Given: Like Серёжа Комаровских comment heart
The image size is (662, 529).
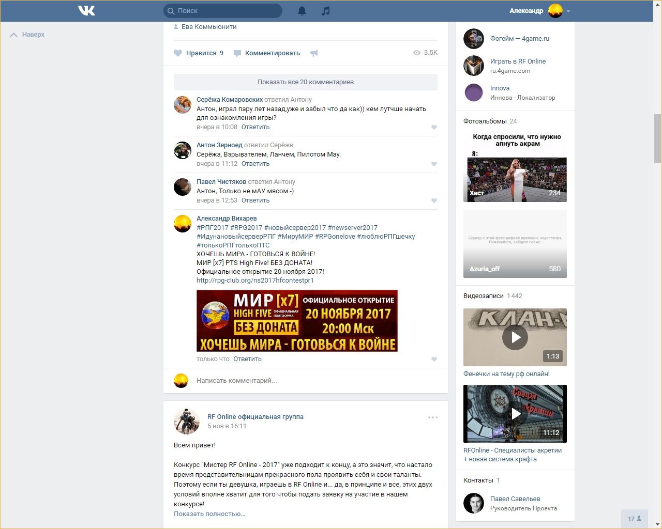Looking at the screenshot, I should (x=434, y=128).
